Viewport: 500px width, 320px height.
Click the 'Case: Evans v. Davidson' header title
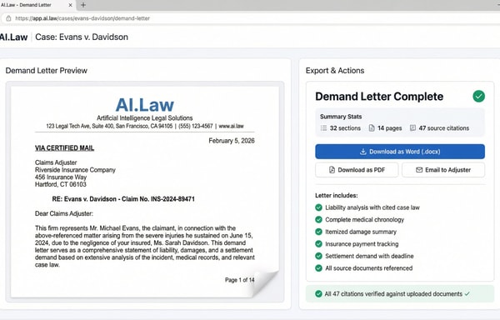(x=82, y=37)
